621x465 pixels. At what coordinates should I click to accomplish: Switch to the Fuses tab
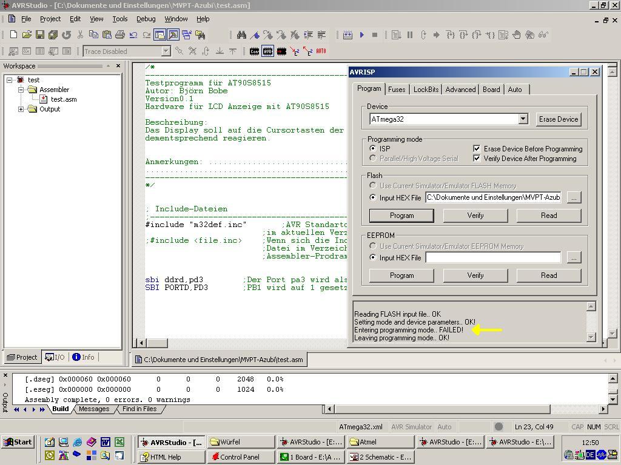click(x=397, y=90)
